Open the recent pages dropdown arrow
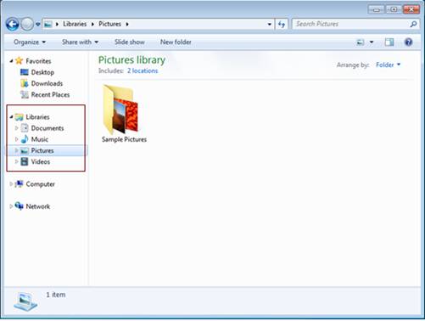425x321 pixels. point(38,25)
